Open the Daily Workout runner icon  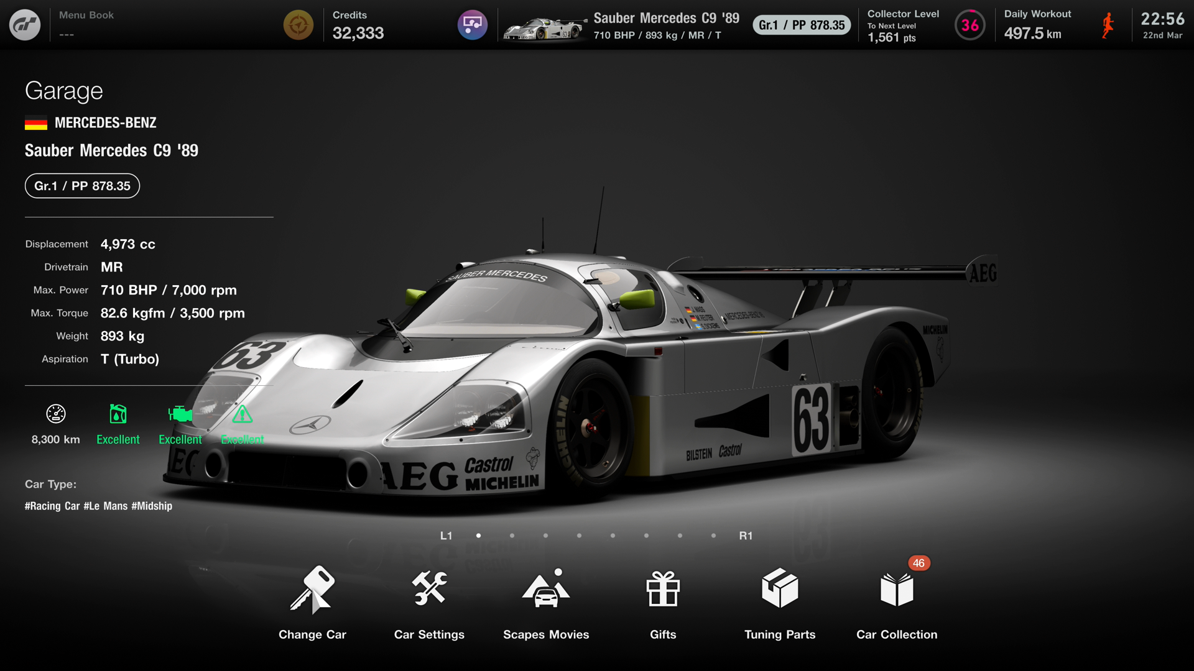(x=1108, y=25)
